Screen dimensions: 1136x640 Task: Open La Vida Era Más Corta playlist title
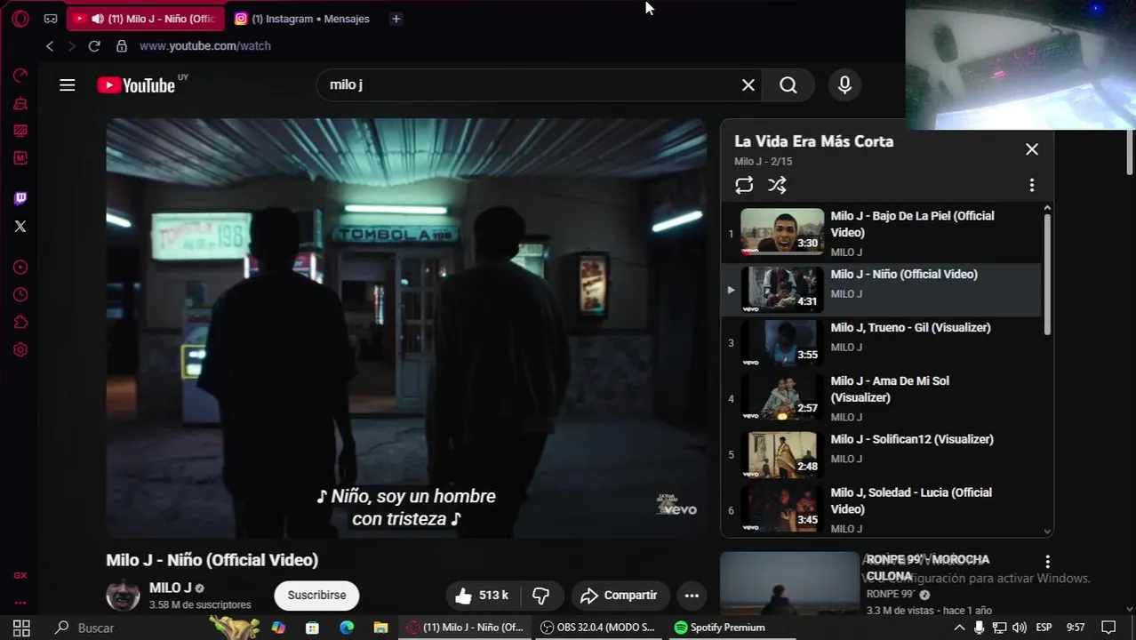click(813, 141)
